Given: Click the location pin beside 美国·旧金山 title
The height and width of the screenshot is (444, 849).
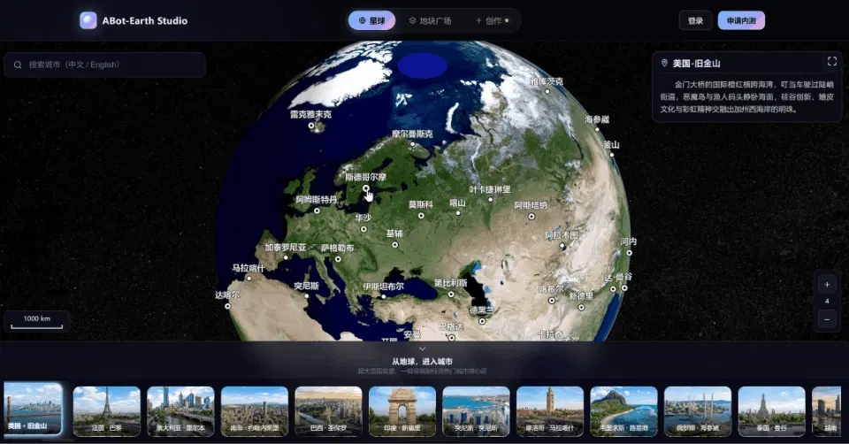Looking at the screenshot, I should click(664, 64).
